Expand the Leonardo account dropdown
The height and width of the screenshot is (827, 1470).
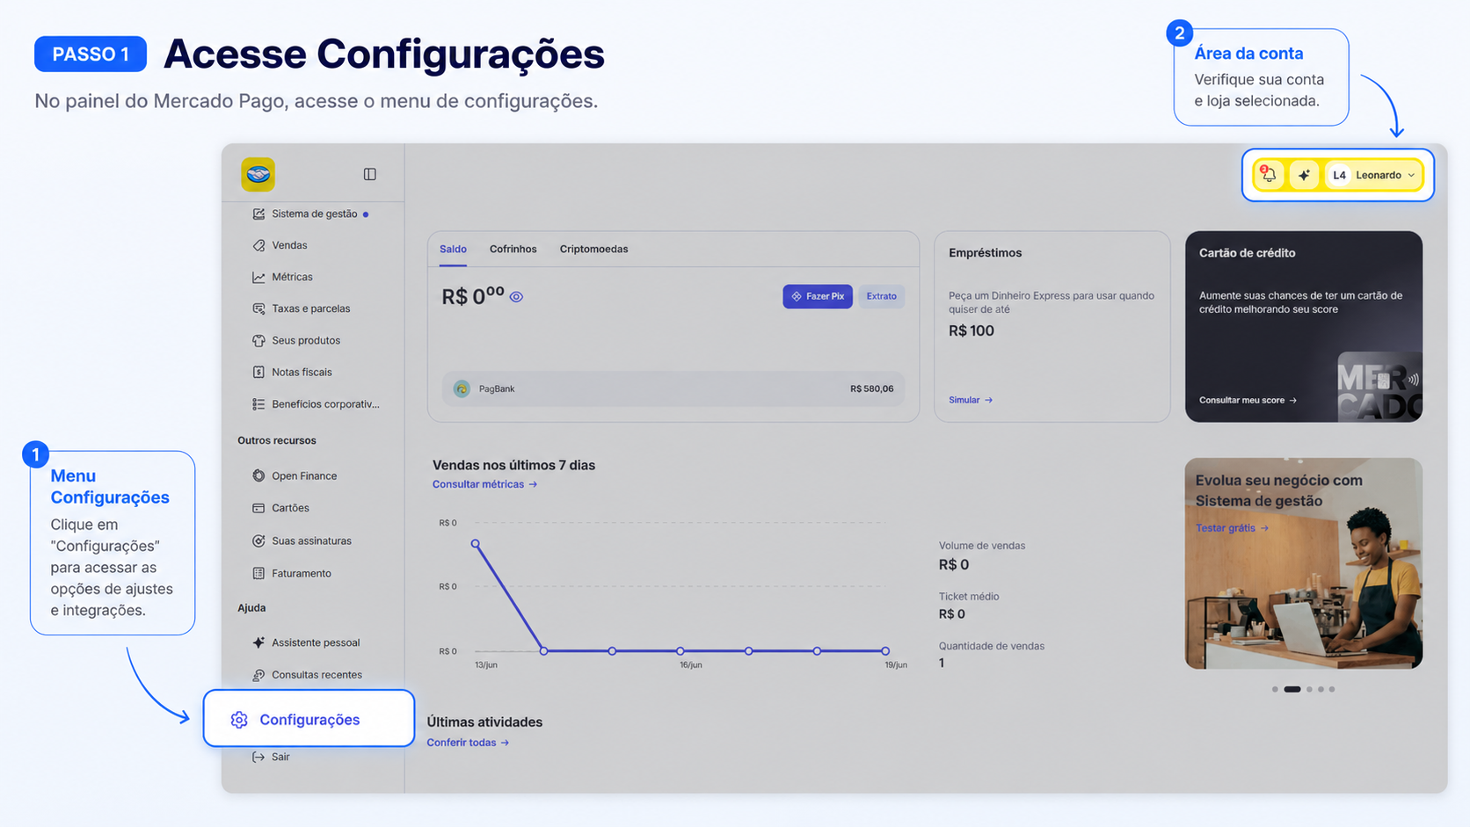[x=1374, y=175]
